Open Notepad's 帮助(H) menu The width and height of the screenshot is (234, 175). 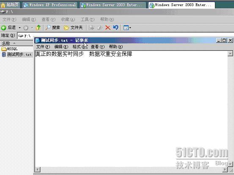116,47
